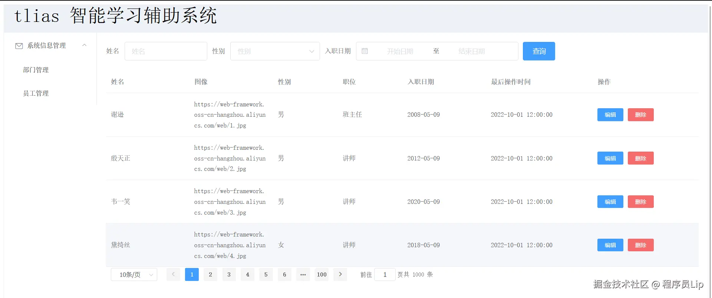Image resolution: width=712 pixels, height=298 pixels.
Task: Click the 班主任 position cell
Action: coord(352,115)
